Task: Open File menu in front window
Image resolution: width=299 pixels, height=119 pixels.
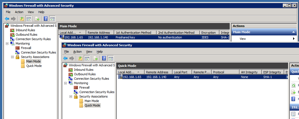Action: click(66, 52)
